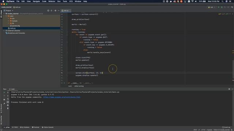Open the Problems tool window button
The width and height of the screenshot is (234, 131).
[x=25, y=127]
